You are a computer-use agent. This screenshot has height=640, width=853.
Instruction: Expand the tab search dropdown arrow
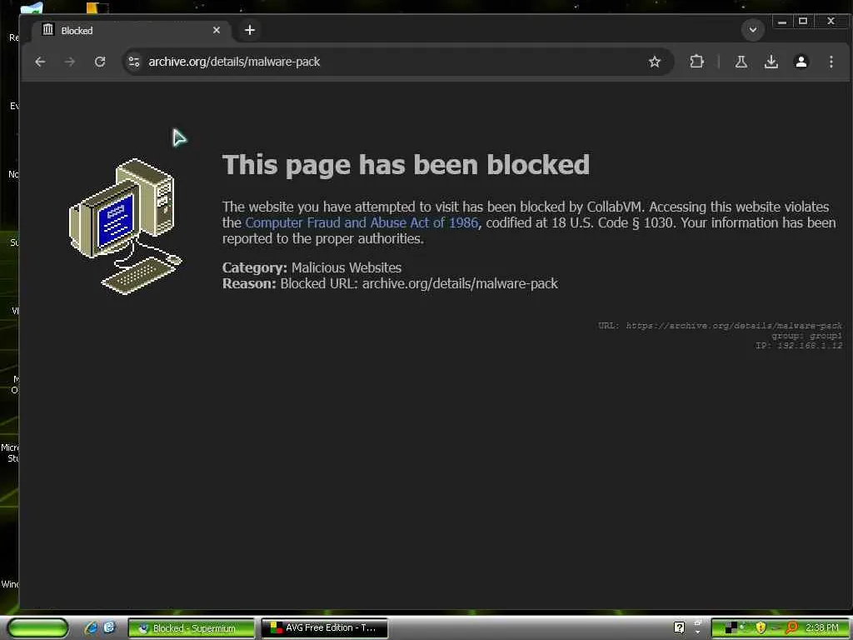tap(753, 30)
